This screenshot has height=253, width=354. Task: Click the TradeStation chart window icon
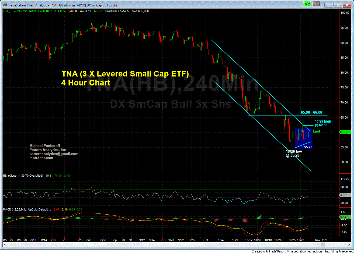tap(5, 5)
